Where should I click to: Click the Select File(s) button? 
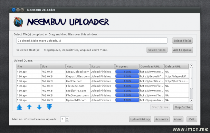point(182,41)
